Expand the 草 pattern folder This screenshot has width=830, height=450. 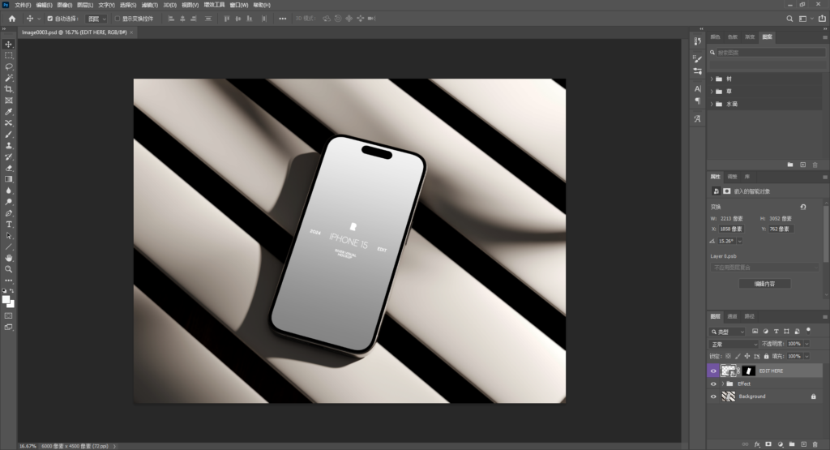click(712, 92)
